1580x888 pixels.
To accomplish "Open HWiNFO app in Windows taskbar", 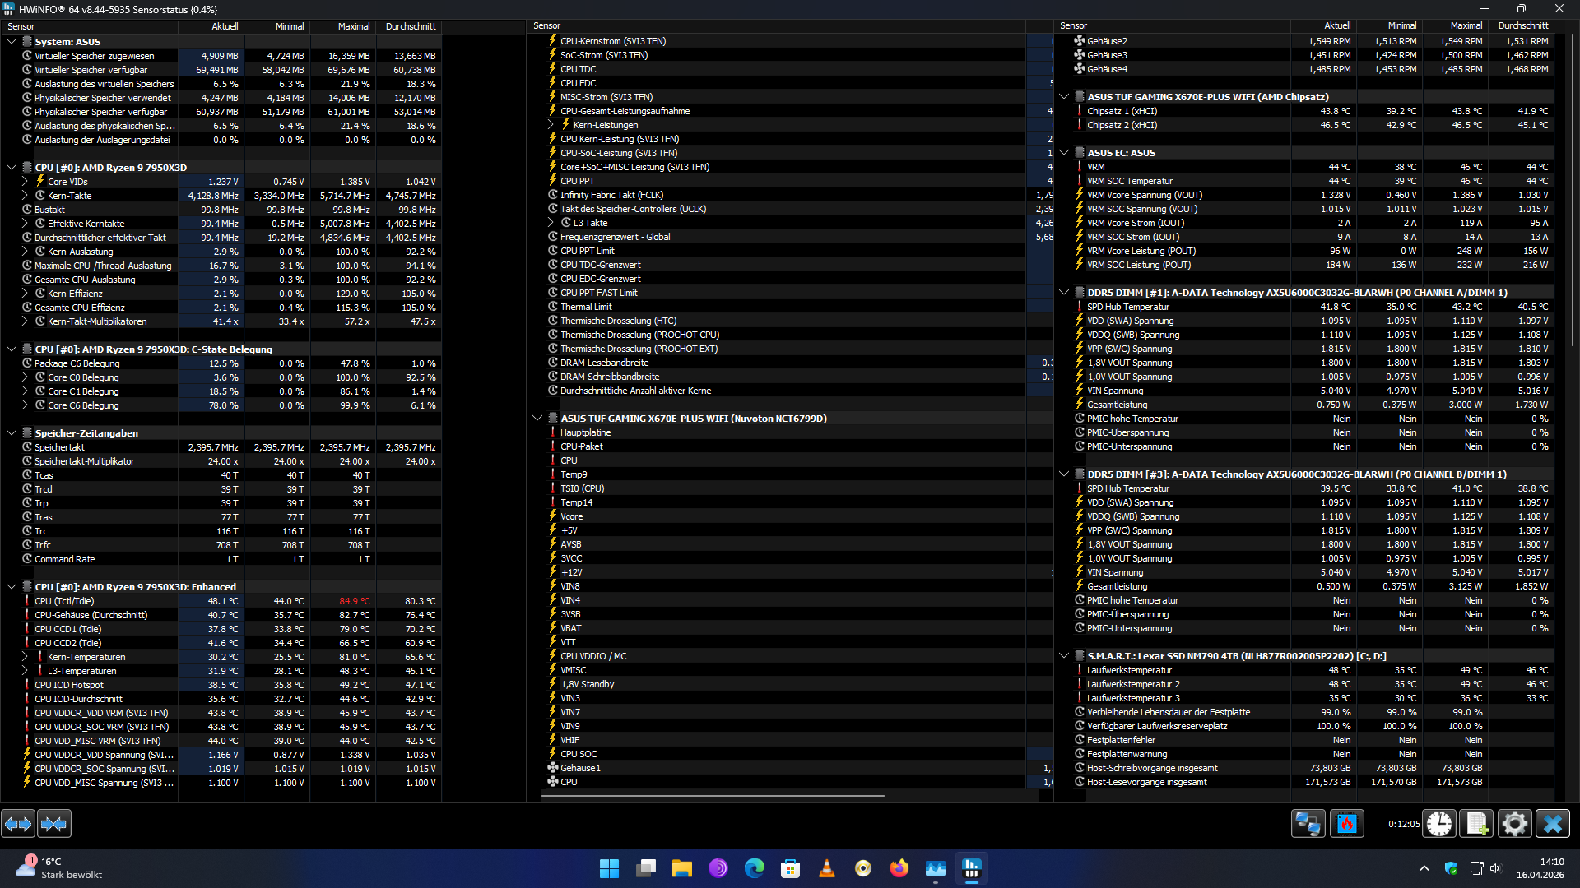I will 972,868.
